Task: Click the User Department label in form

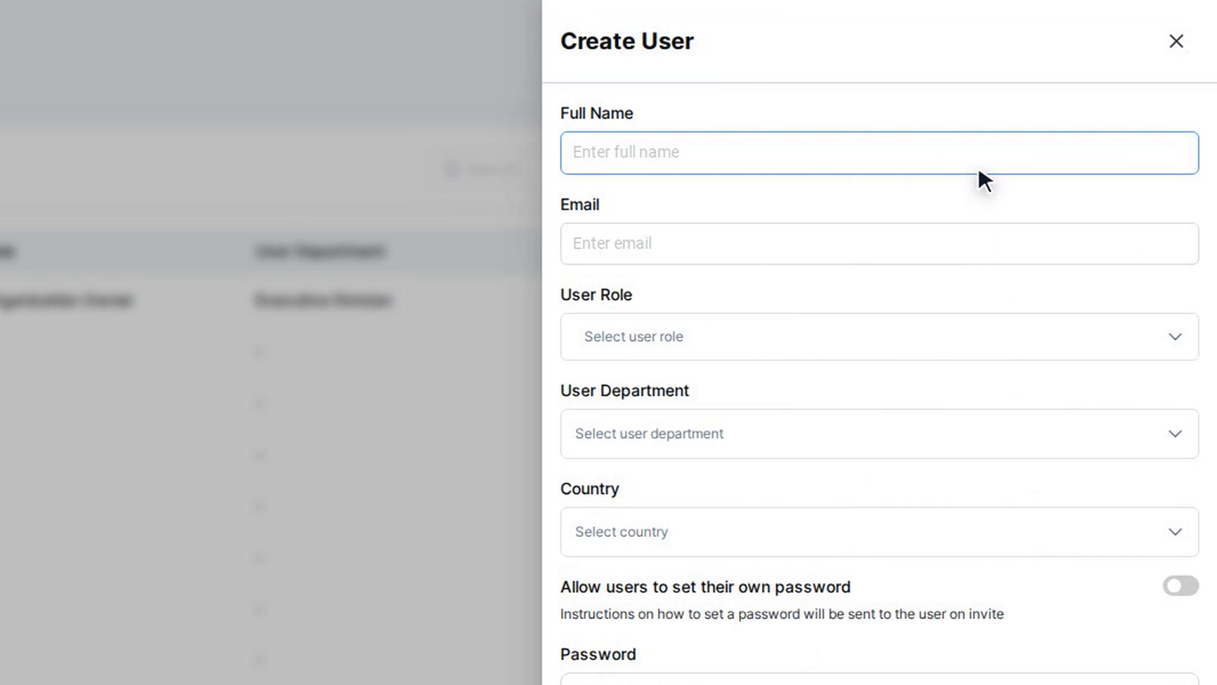Action: (x=624, y=391)
